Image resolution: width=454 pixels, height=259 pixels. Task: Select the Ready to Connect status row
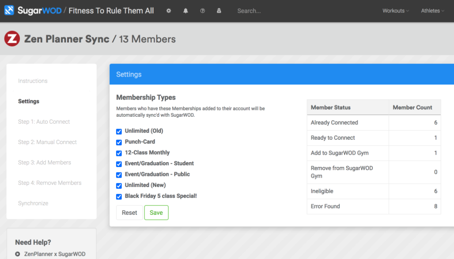point(374,138)
